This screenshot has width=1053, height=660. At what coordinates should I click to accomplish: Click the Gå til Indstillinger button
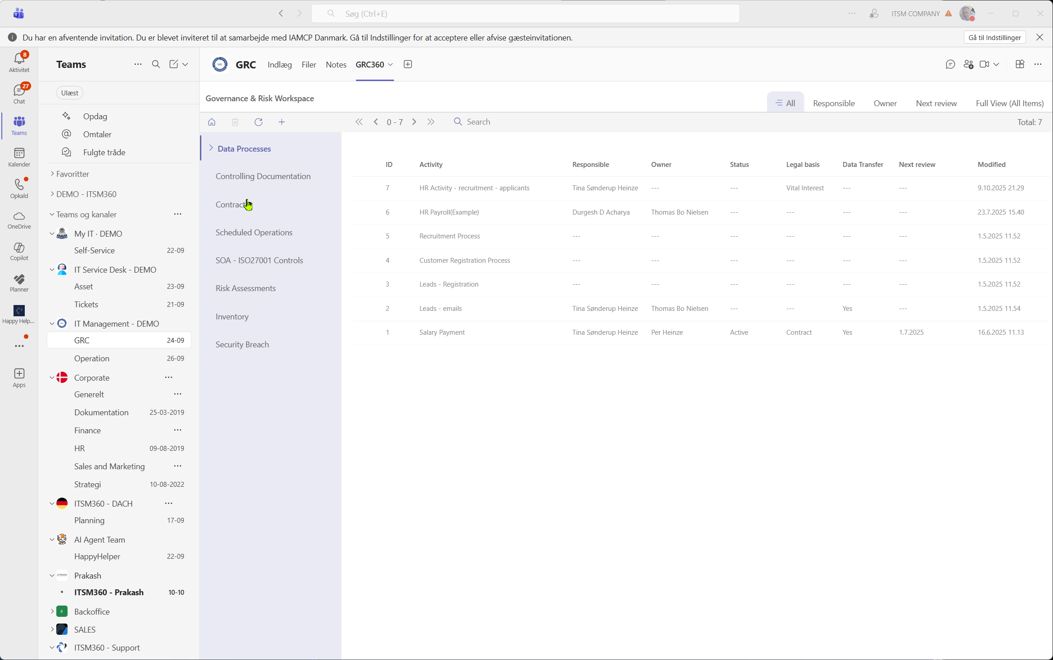994,37
